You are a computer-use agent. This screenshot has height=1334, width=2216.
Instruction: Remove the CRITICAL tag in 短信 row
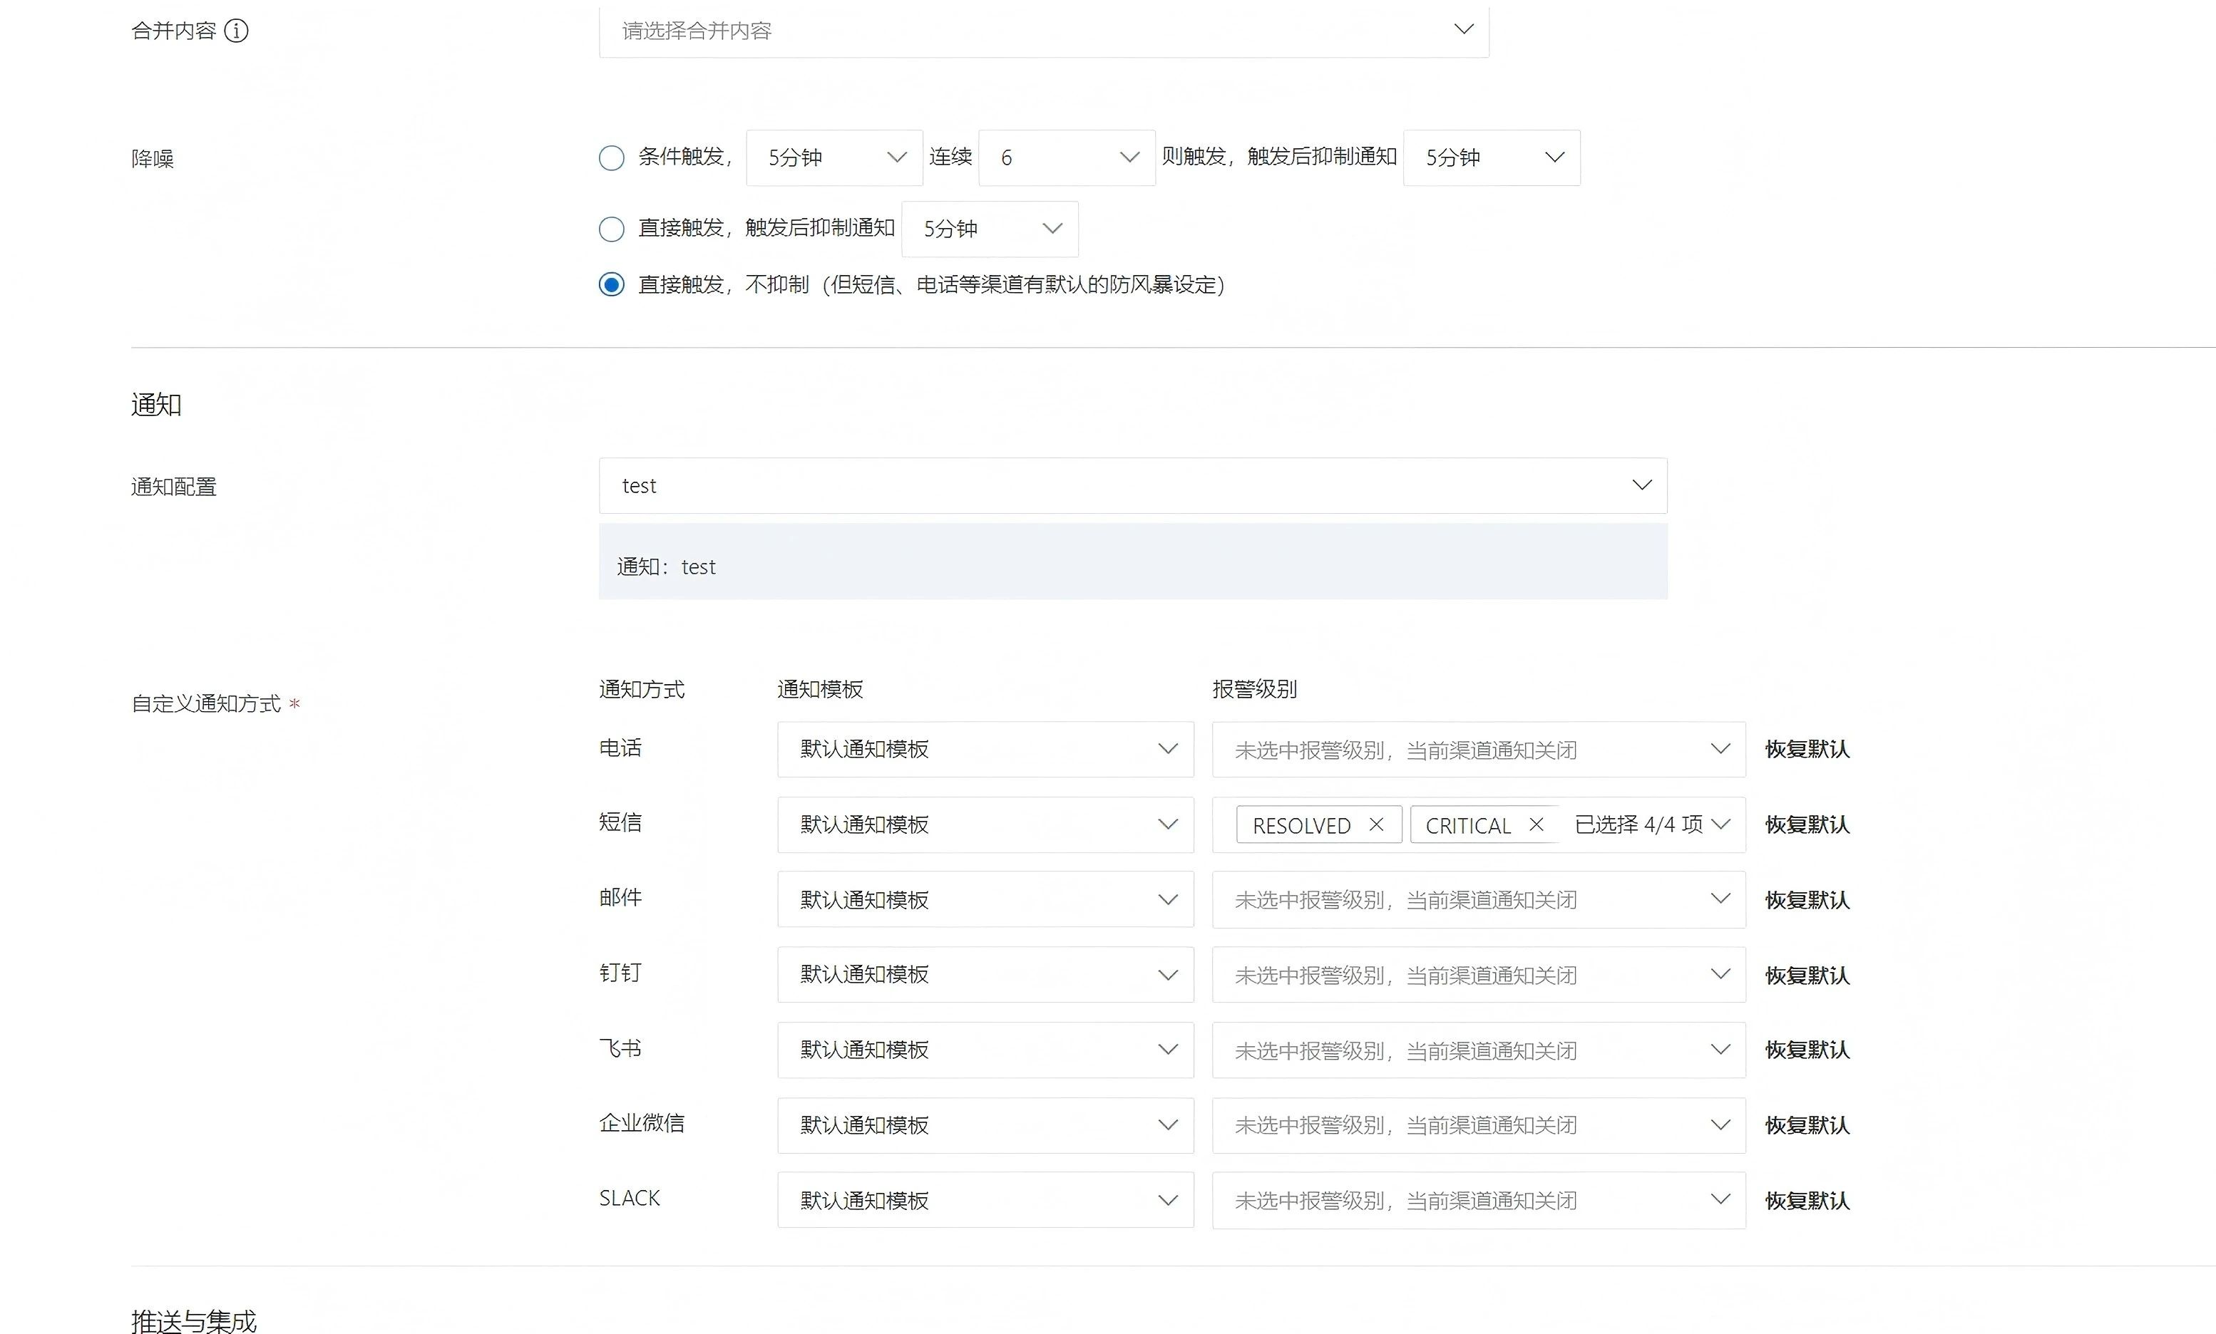click(x=1536, y=824)
